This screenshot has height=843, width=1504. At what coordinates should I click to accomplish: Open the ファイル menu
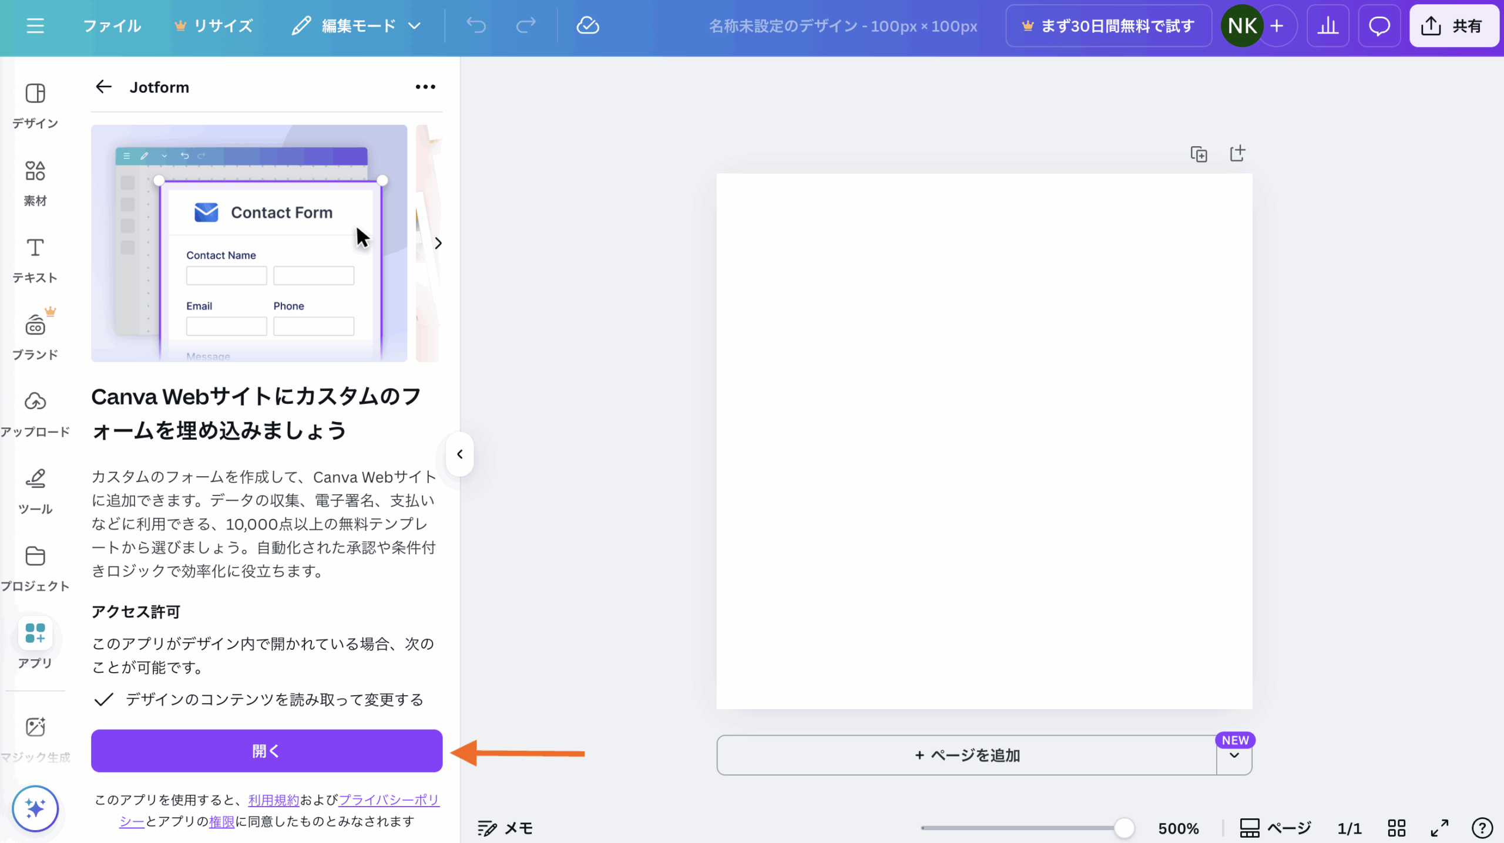click(x=112, y=26)
